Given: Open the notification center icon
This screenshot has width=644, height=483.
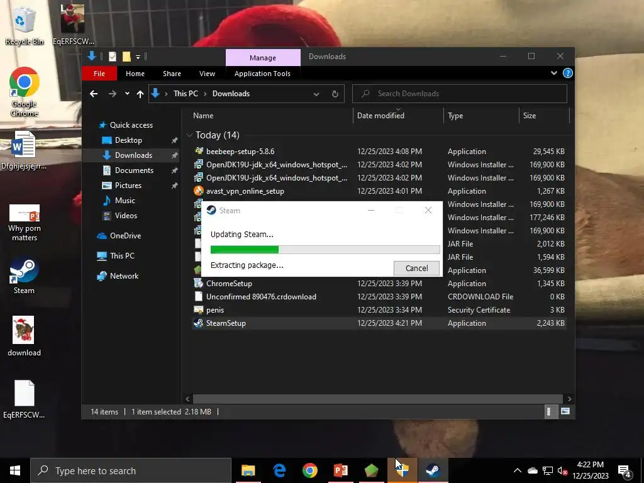Looking at the screenshot, I should tap(625, 471).
